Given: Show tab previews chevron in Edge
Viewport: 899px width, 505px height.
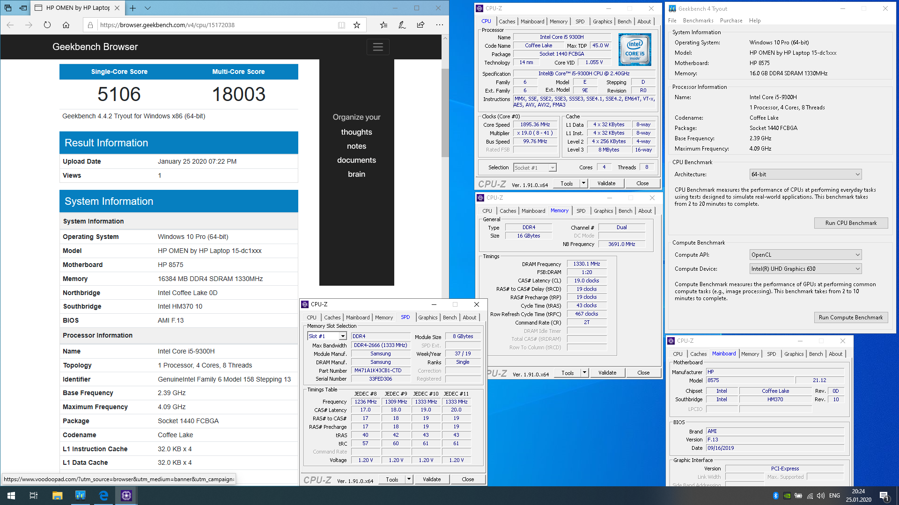Looking at the screenshot, I should pos(147,8).
